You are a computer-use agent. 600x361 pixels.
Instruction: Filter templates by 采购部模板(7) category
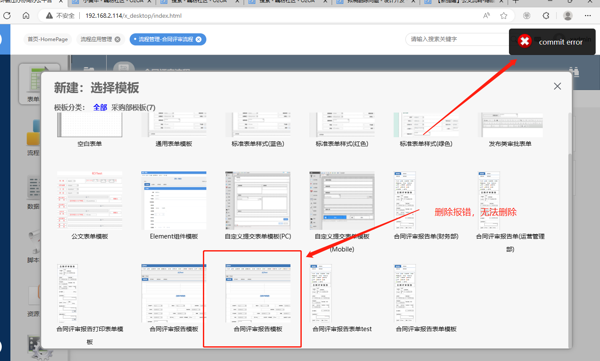(133, 107)
